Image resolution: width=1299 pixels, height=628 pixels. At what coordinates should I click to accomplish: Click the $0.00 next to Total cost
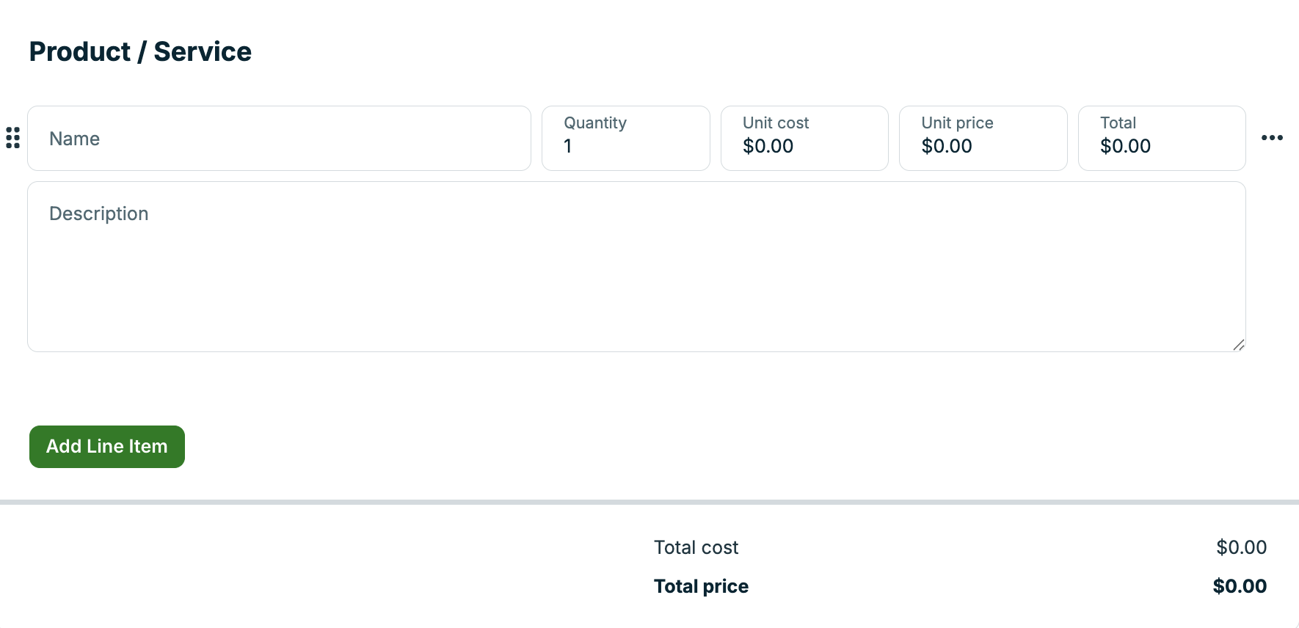(1241, 547)
